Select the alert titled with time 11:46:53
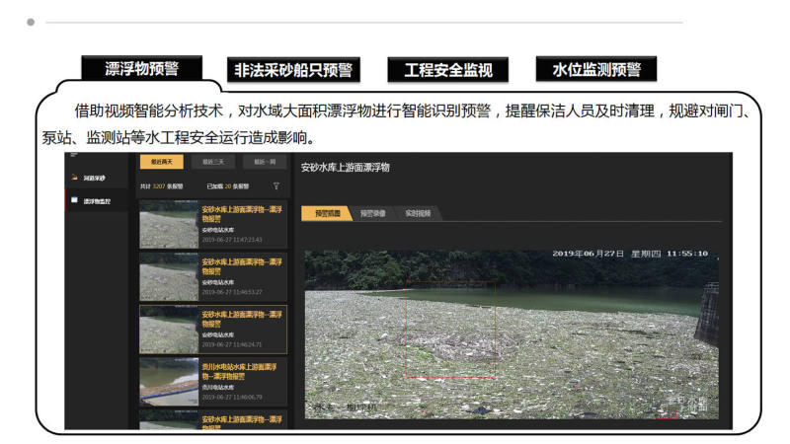The width and height of the screenshot is (790, 444). pos(168,277)
